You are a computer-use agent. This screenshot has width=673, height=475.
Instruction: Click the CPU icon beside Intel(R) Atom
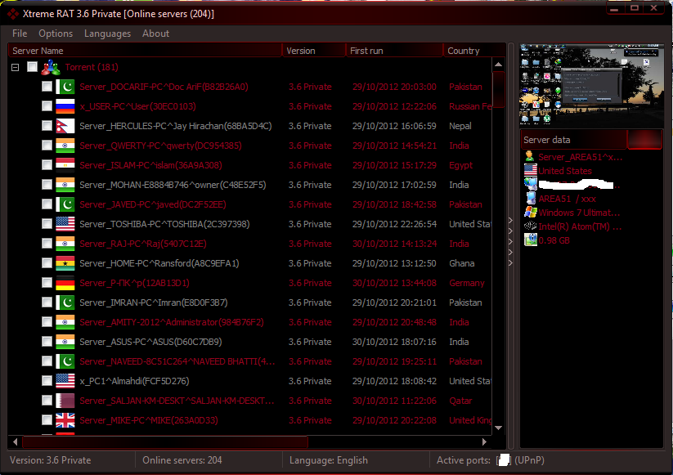[531, 226]
